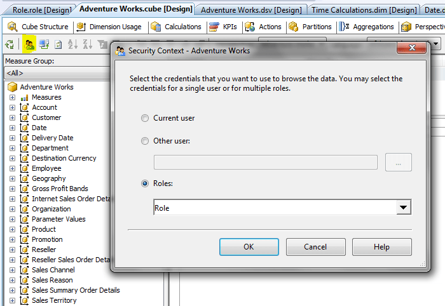Viewport: 445px width, 306px height.
Task: Click the Other user text field
Action: point(266,163)
